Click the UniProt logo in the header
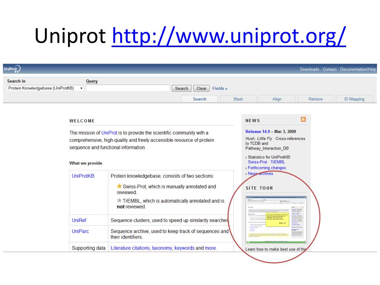Image resolution: width=380 pixels, height=285 pixels. (x=12, y=69)
